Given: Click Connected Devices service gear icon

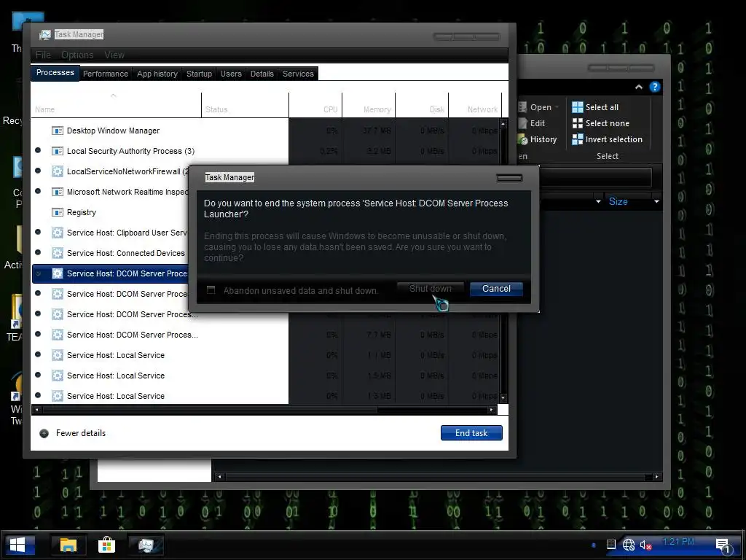Looking at the screenshot, I should coord(57,253).
